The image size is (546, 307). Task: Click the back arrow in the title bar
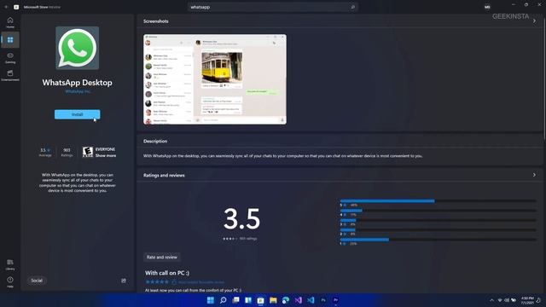pos(6,7)
